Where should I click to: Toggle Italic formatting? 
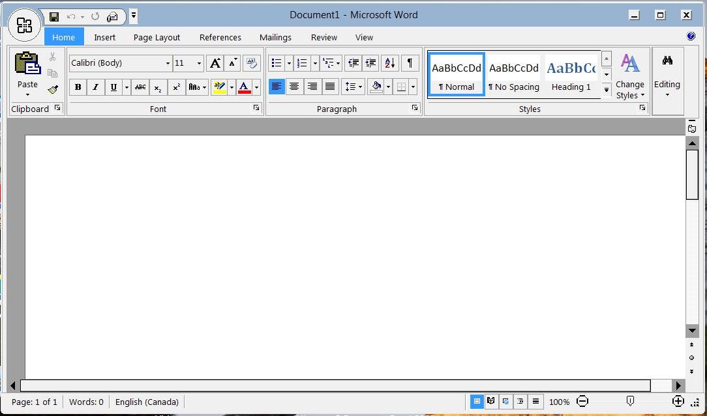[96, 87]
